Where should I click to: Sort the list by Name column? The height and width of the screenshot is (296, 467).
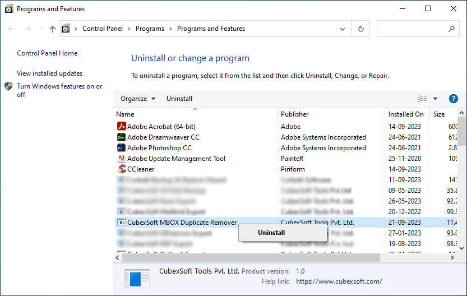click(125, 114)
